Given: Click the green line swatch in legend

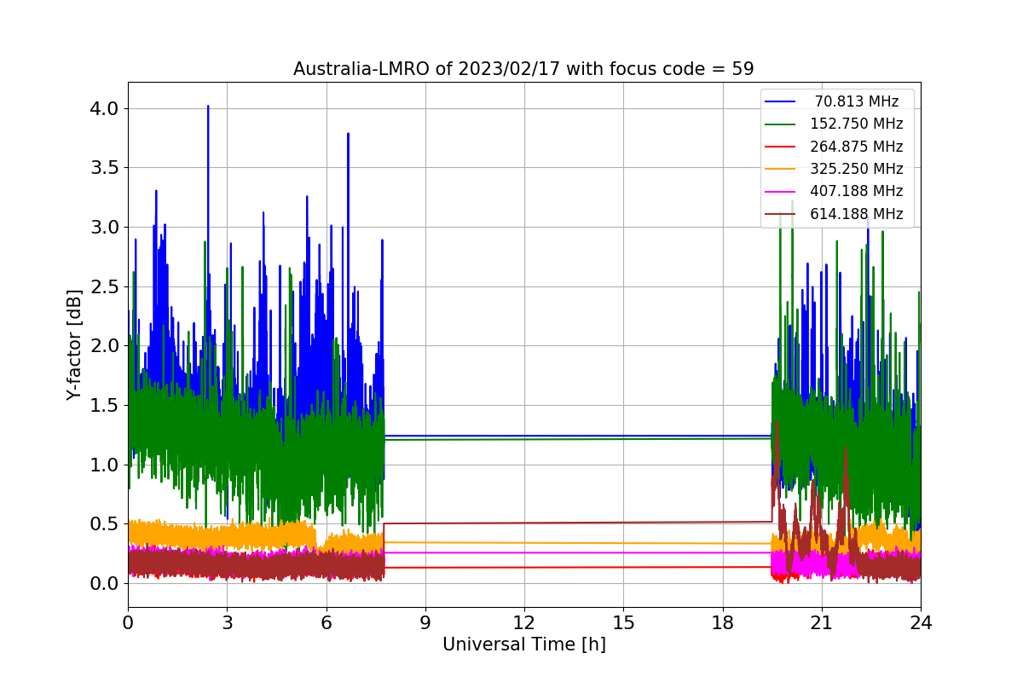Looking at the screenshot, I should click(x=781, y=124).
